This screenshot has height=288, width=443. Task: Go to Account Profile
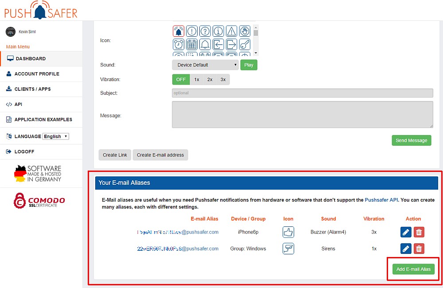coord(41,74)
